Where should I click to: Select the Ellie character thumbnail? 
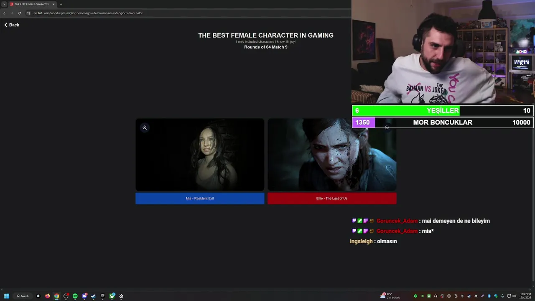(x=332, y=155)
